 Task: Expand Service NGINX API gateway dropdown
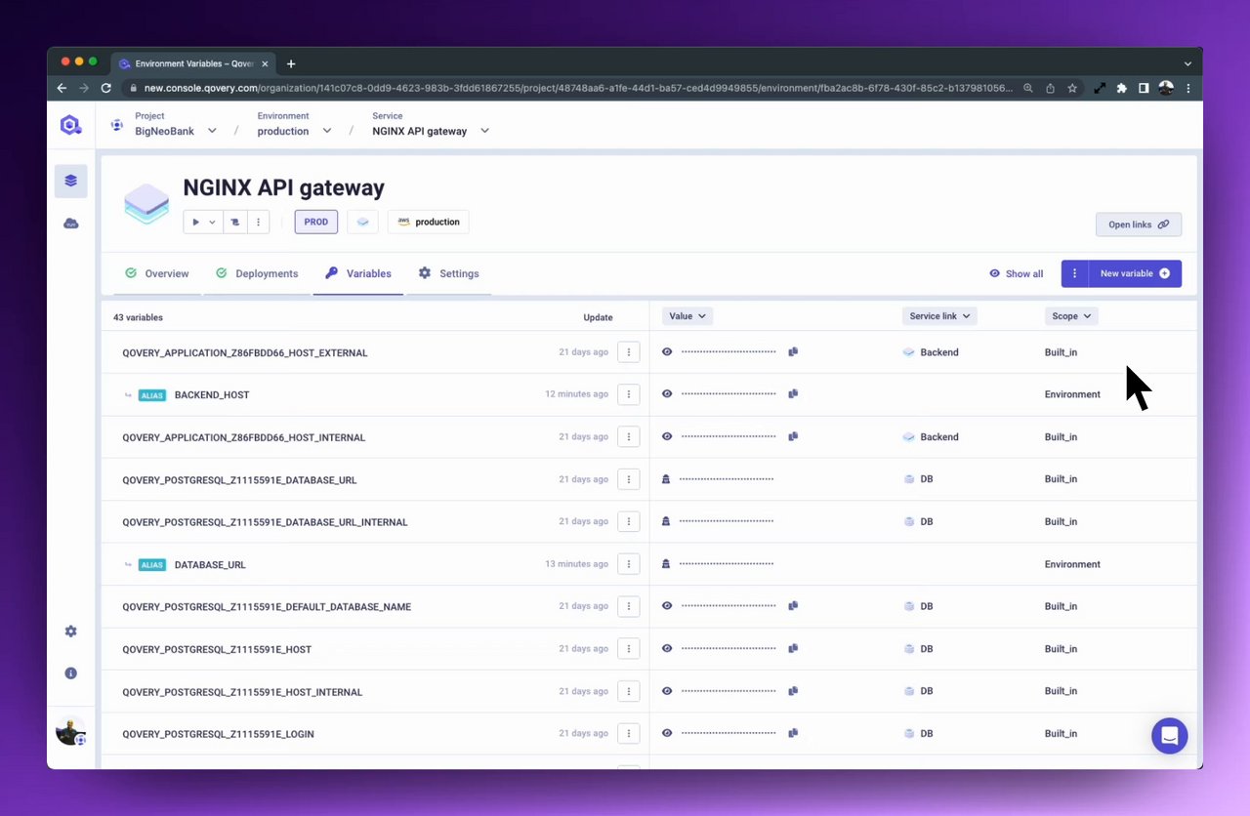(x=484, y=131)
